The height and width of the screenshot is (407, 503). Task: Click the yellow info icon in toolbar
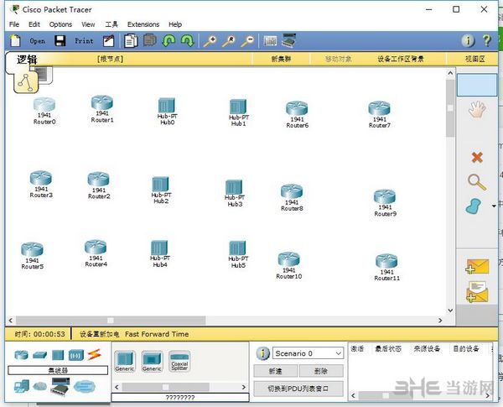click(x=468, y=41)
